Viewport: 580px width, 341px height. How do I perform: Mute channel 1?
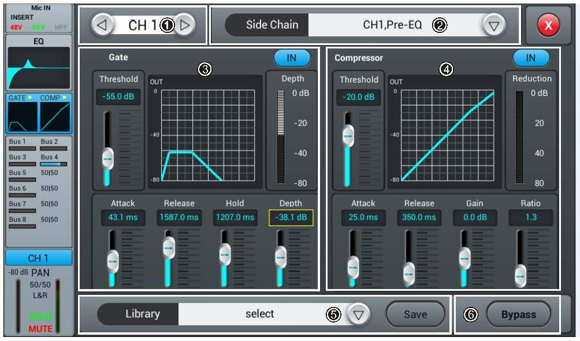tap(41, 329)
